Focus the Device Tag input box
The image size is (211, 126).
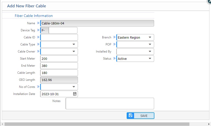63,30
